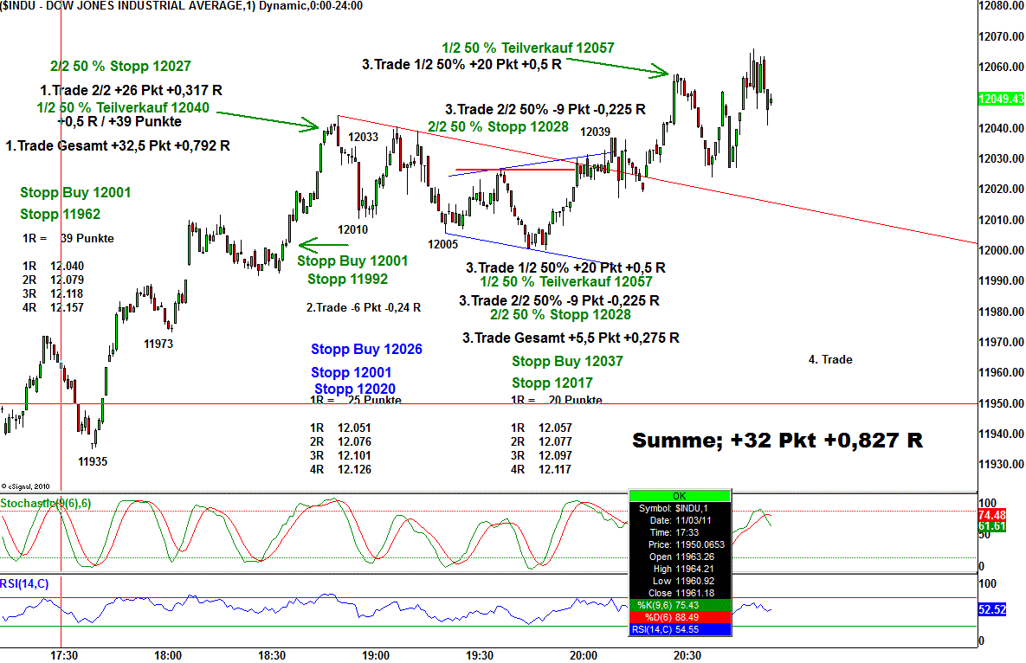This screenshot has height=663, width=1026.
Task: Click the '4. Trade' annotation
Action: click(830, 359)
